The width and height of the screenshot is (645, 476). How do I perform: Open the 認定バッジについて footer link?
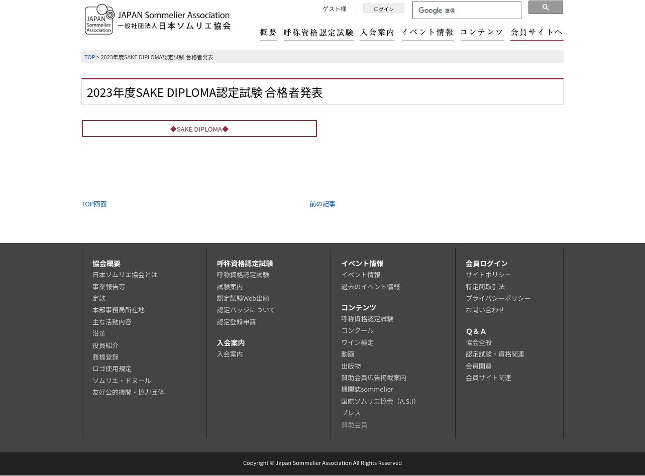[x=246, y=310]
